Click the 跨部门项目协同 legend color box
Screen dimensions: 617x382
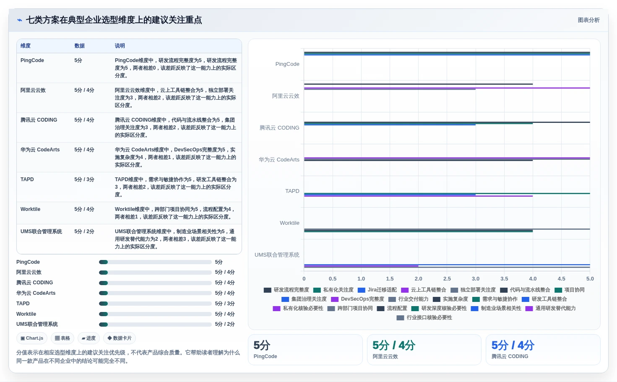(x=331, y=309)
